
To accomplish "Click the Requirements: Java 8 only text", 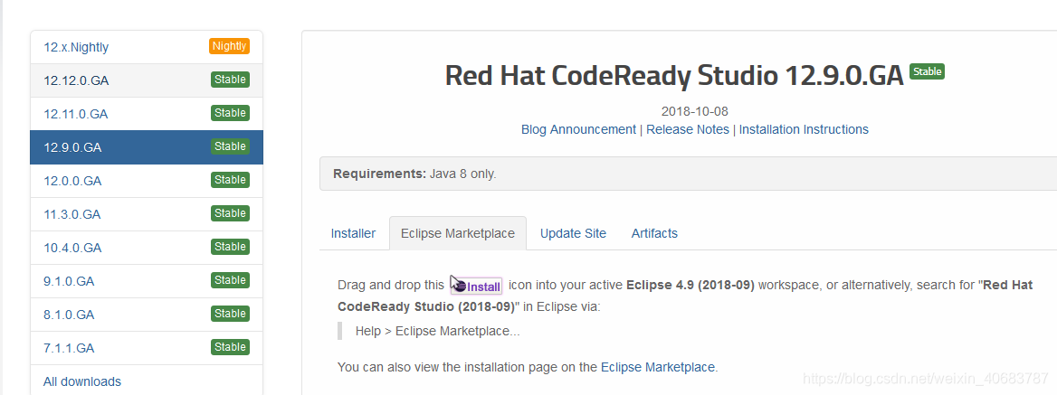I will coord(414,174).
